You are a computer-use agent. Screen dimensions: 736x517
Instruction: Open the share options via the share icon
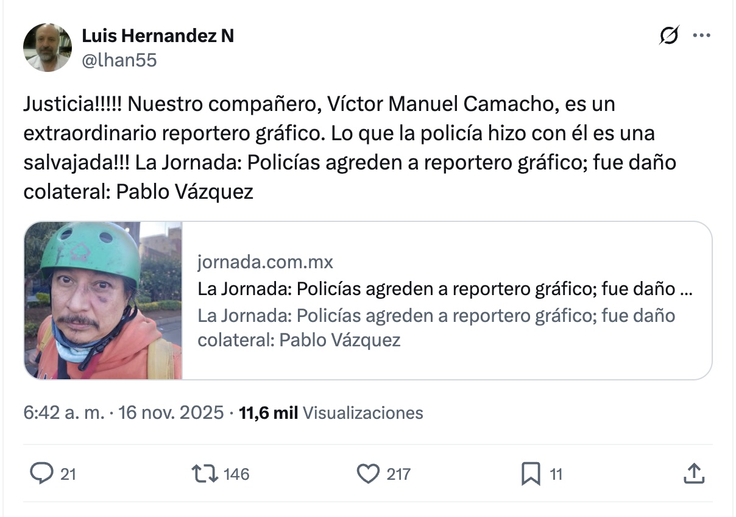[x=694, y=473]
